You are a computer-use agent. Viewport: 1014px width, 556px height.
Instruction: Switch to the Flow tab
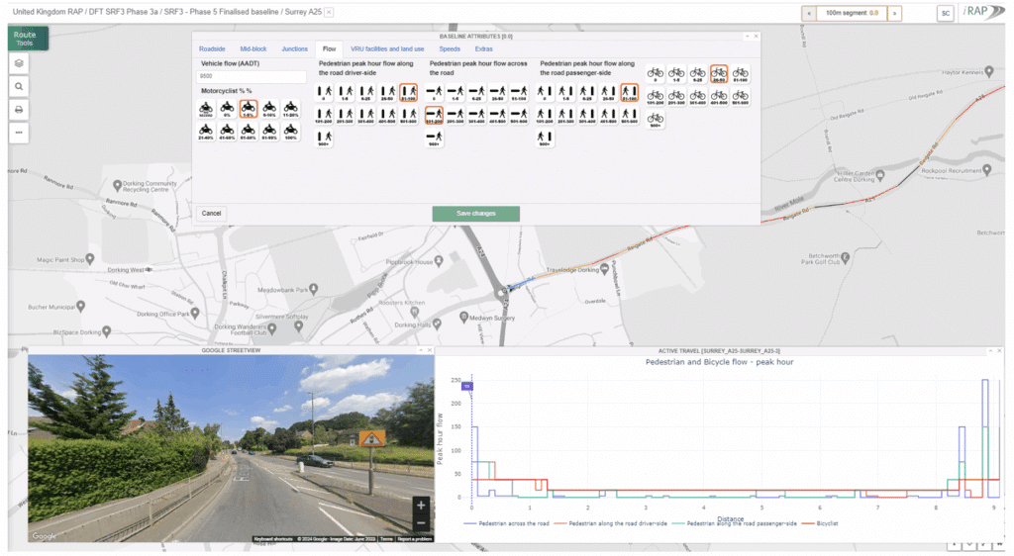click(329, 49)
